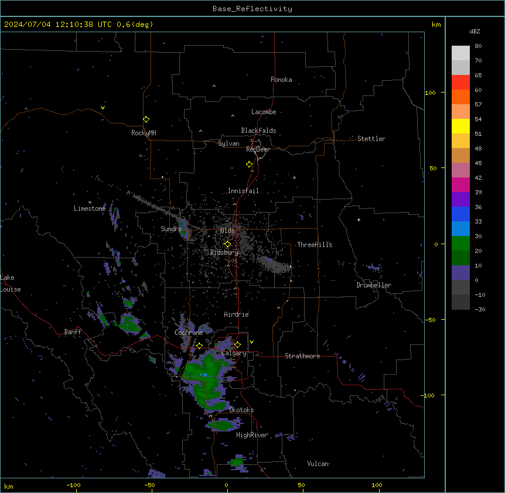This screenshot has width=505, height=493.
Task: Pick the slate 0-10 dBZ legend swatch
Action: (460, 273)
